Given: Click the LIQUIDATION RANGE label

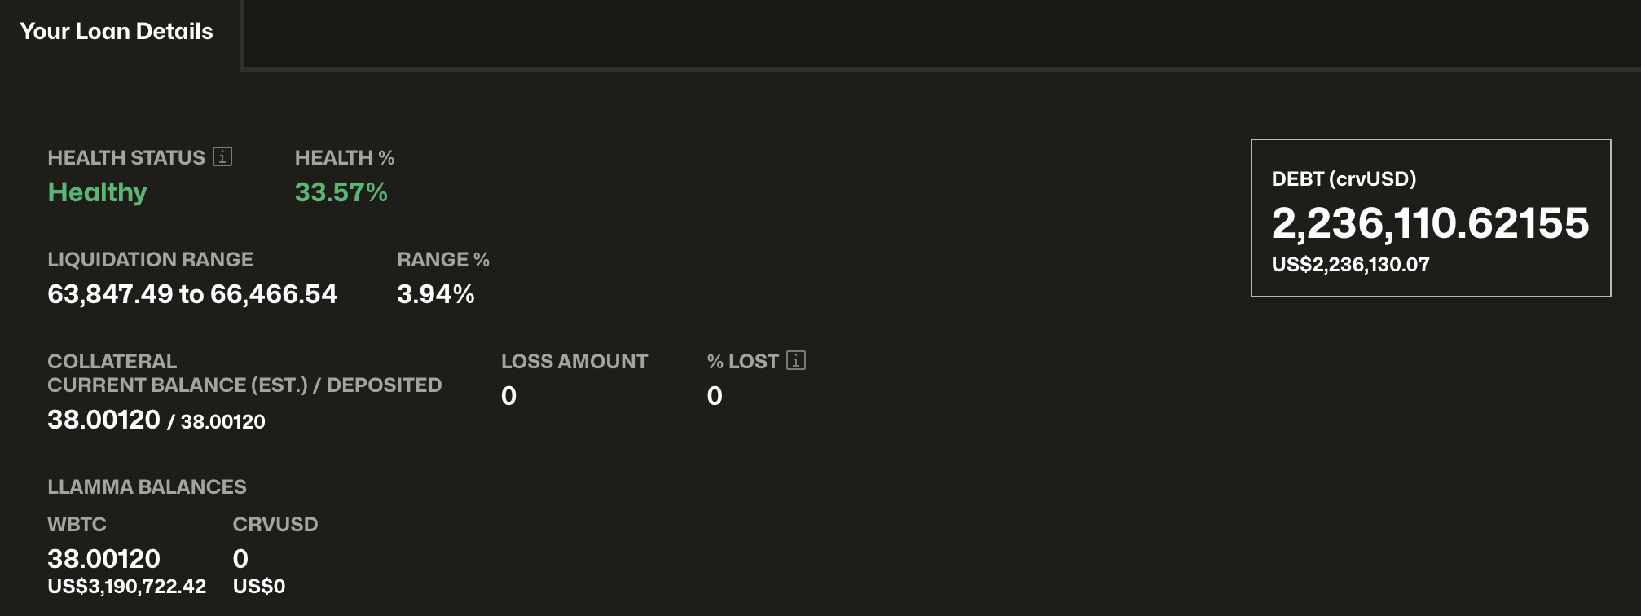Looking at the screenshot, I should [x=150, y=260].
